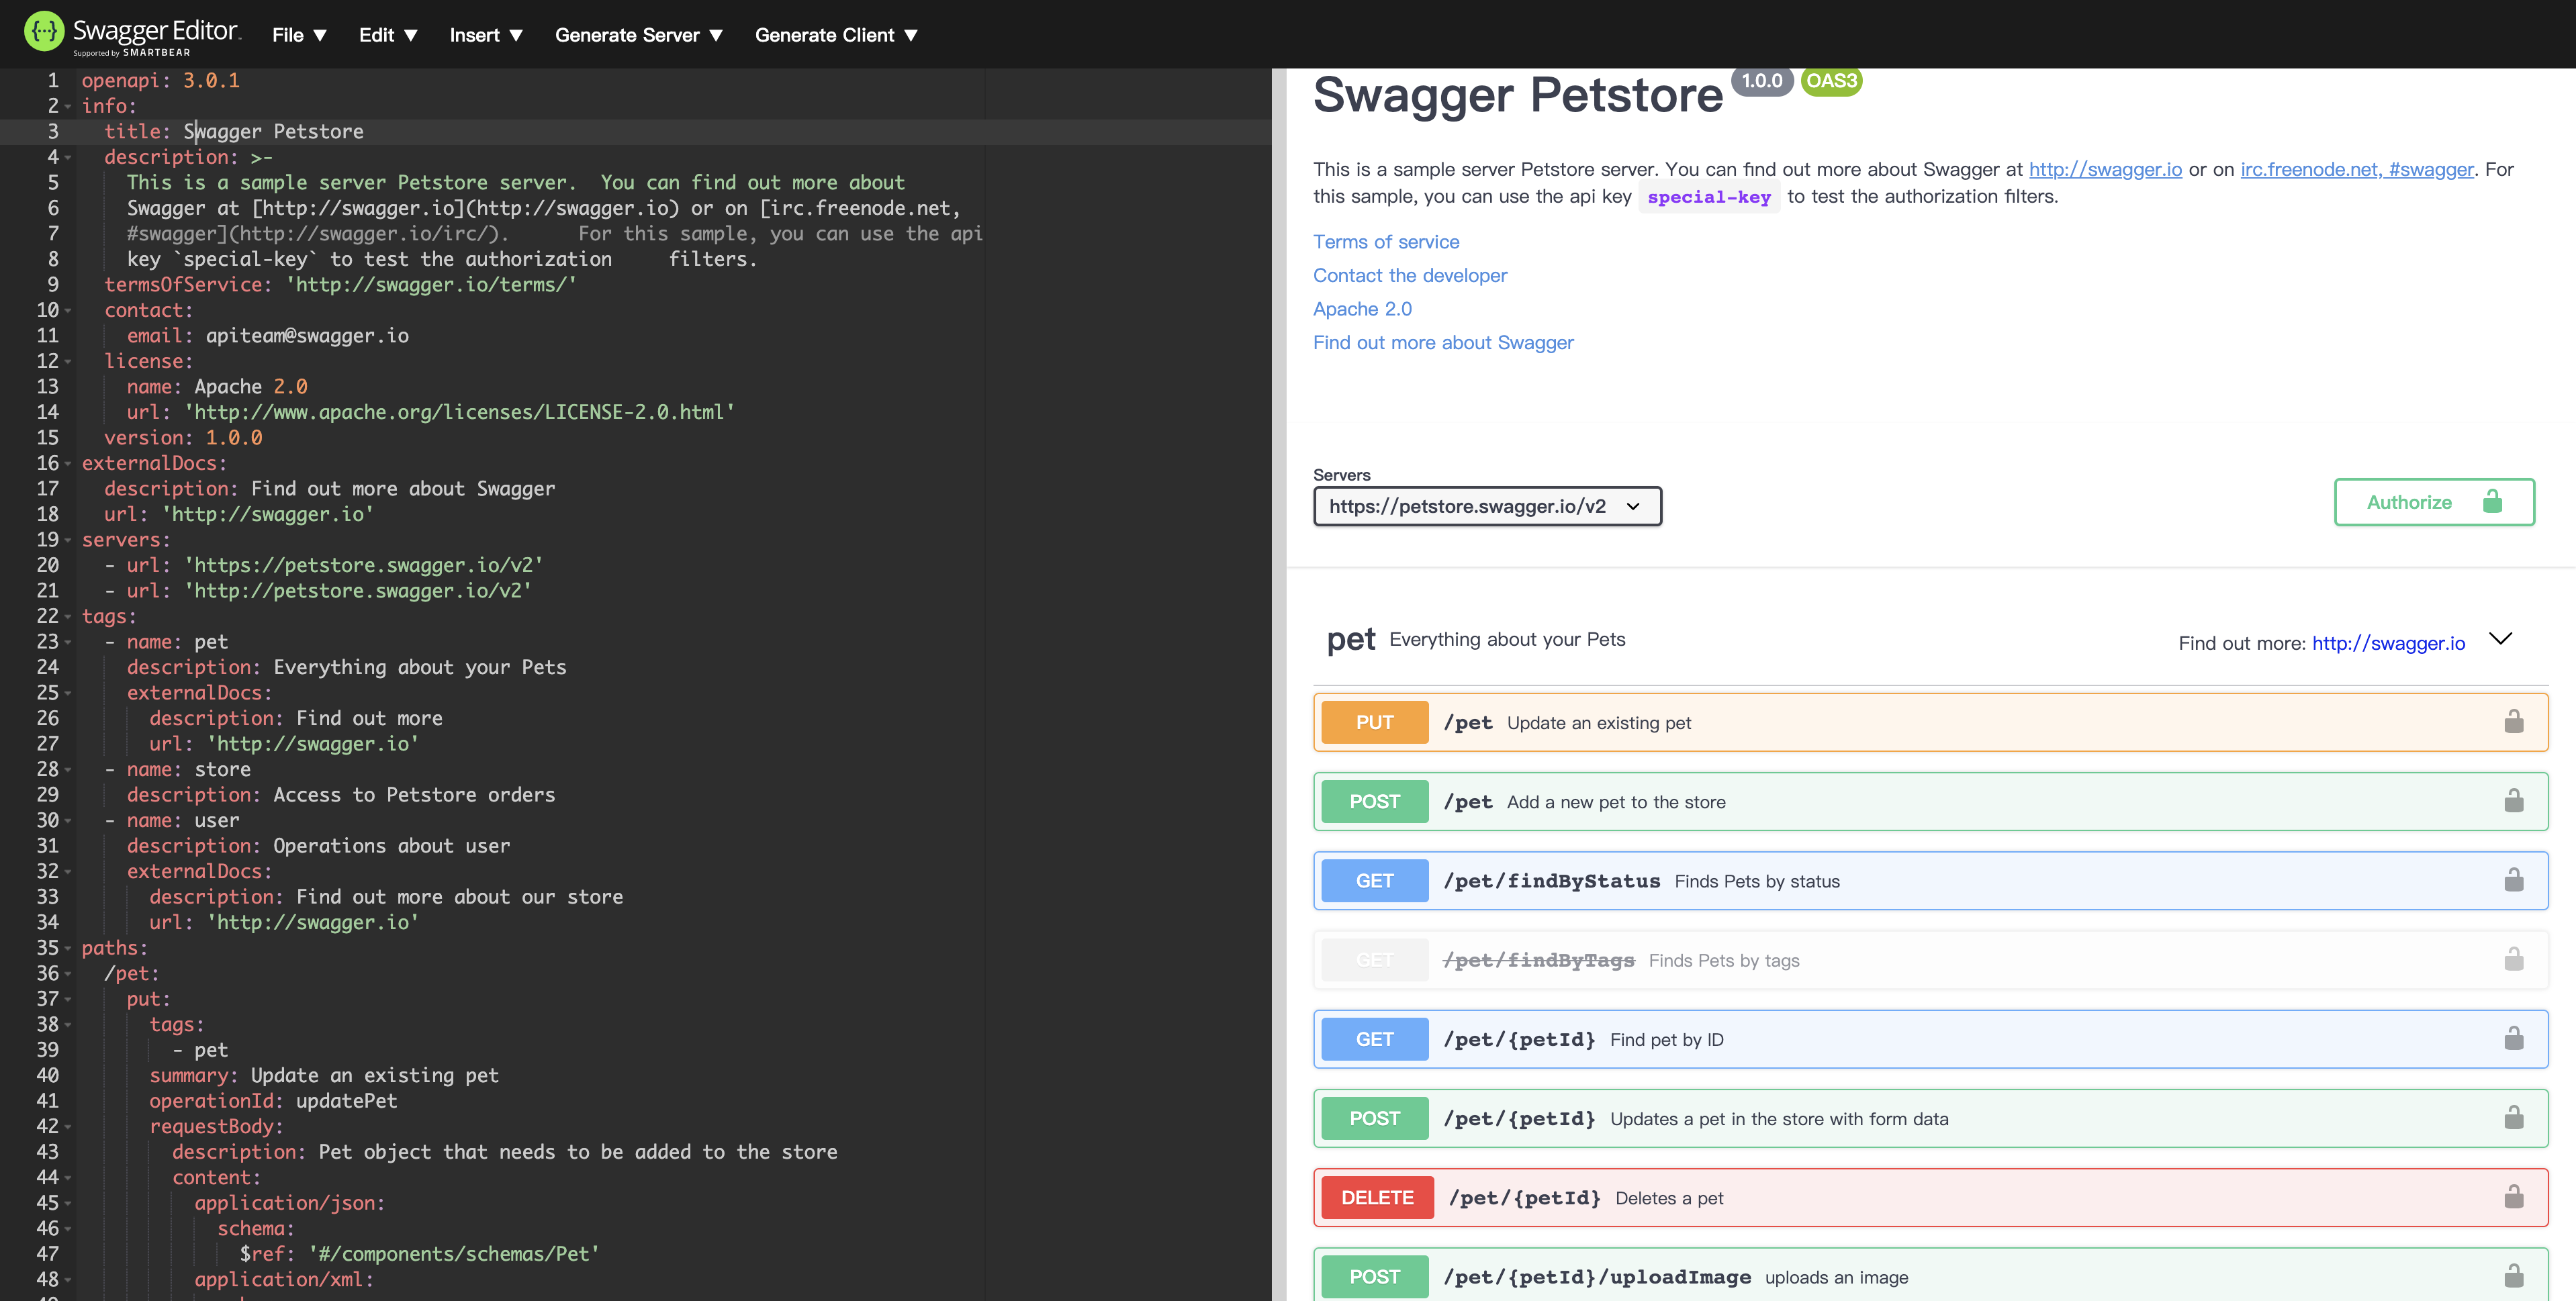Click the lock icon on the uploadImage row

coord(2513,1276)
